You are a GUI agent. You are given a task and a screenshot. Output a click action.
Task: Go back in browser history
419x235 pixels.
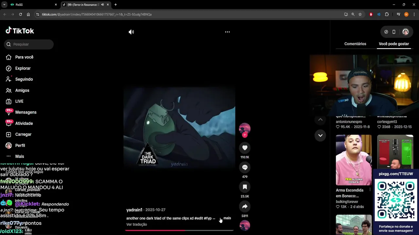click(5, 14)
